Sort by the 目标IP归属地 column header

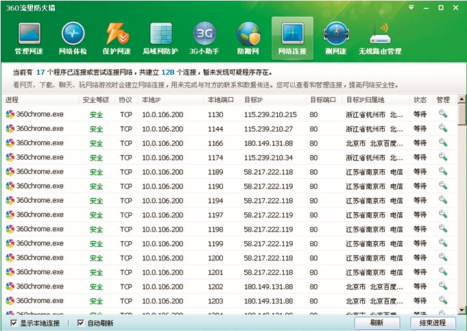pyautogui.click(x=376, y=100)
